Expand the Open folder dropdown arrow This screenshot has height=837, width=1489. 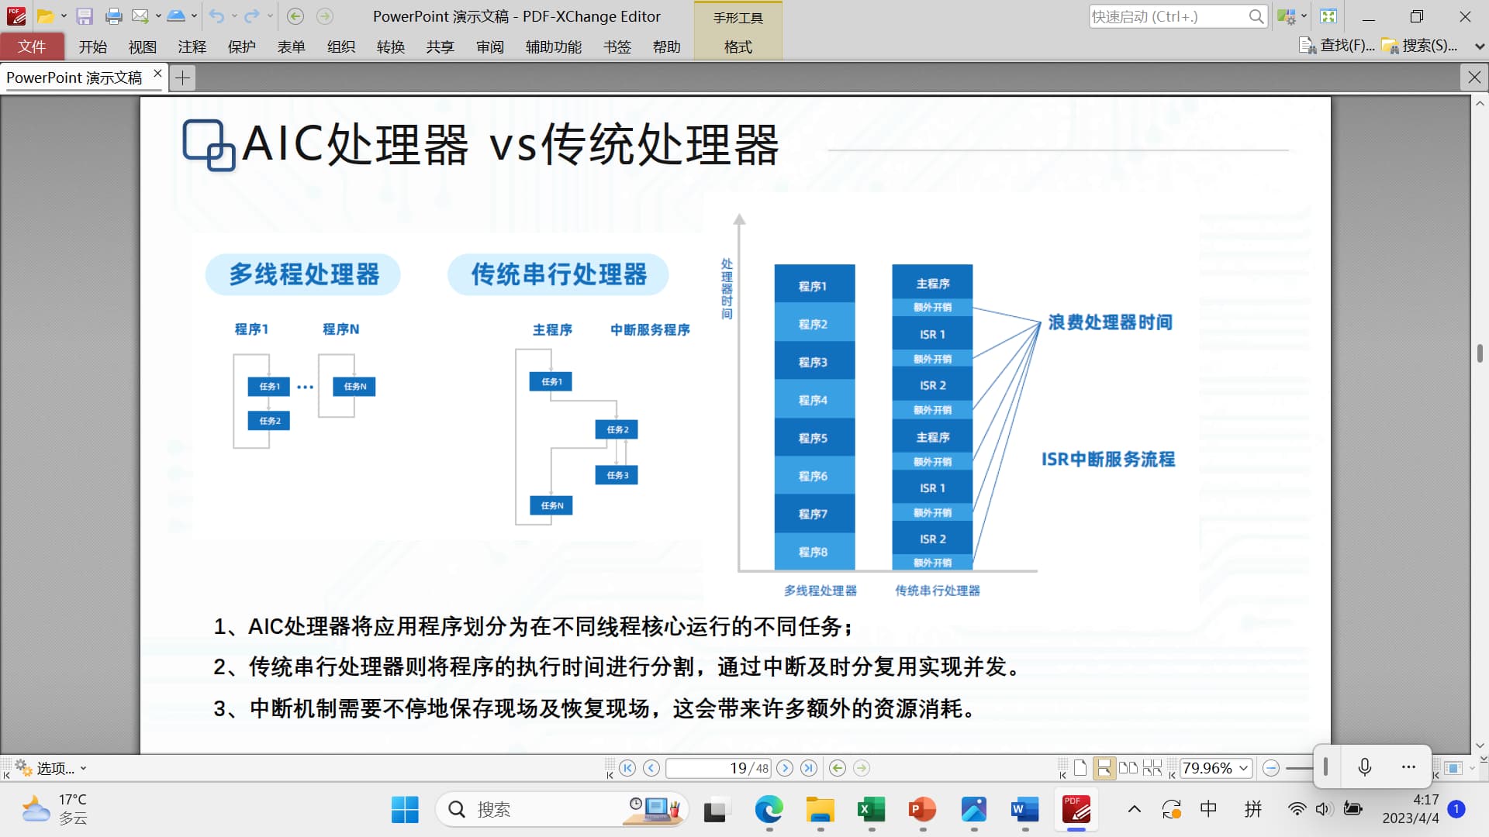click(64, 16)
